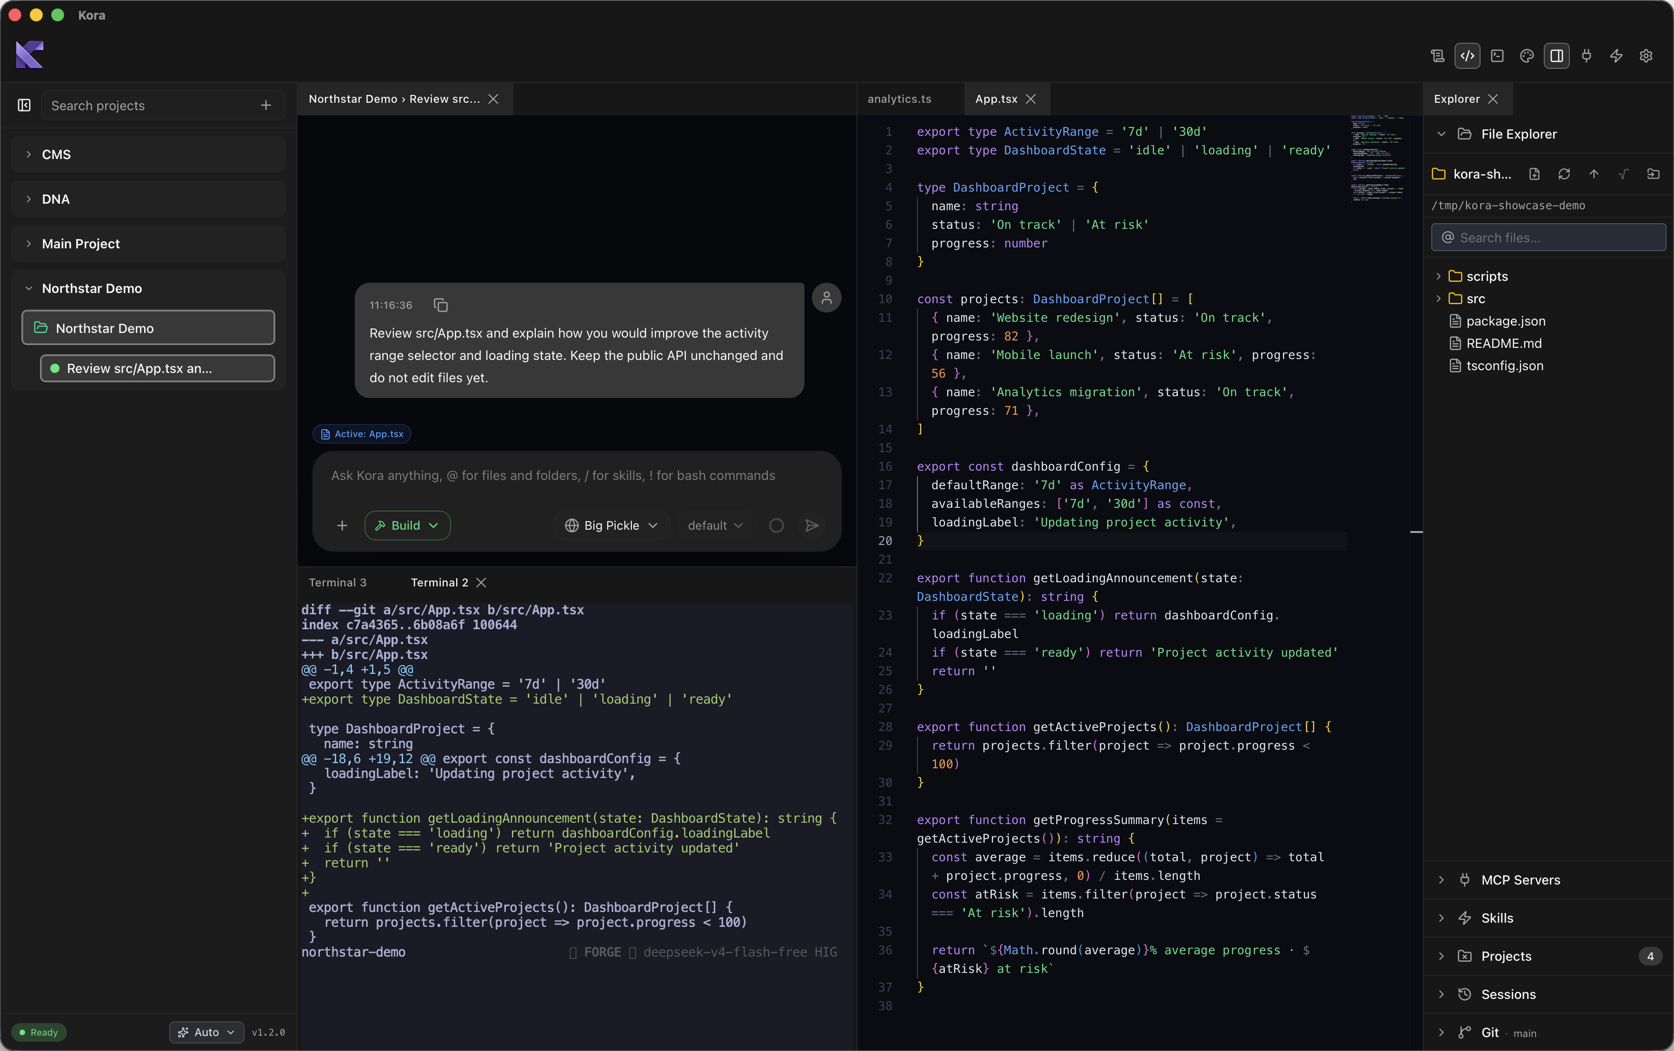Open the lightning bolt skills icon
Image resolution: width=1674 pixels, height=1051 pixels.
[x=1616, y=56]
